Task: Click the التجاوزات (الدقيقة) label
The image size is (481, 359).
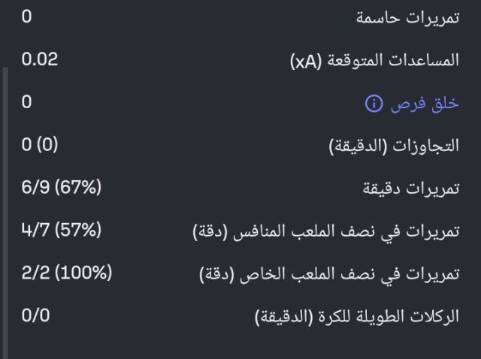Action: [394, 146]
